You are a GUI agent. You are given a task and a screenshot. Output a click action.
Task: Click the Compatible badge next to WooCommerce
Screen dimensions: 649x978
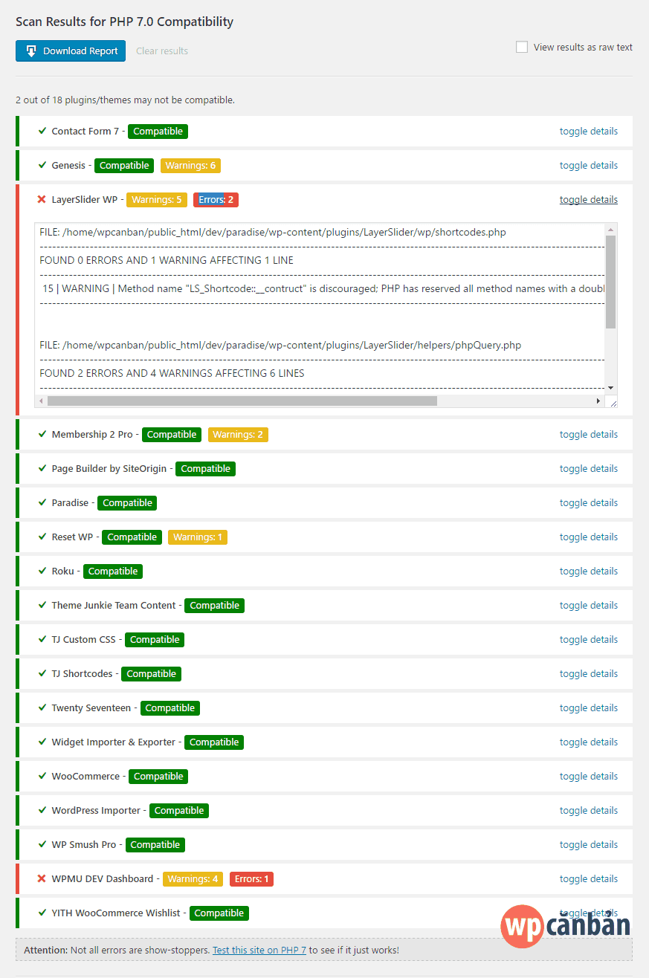(158, 776)
